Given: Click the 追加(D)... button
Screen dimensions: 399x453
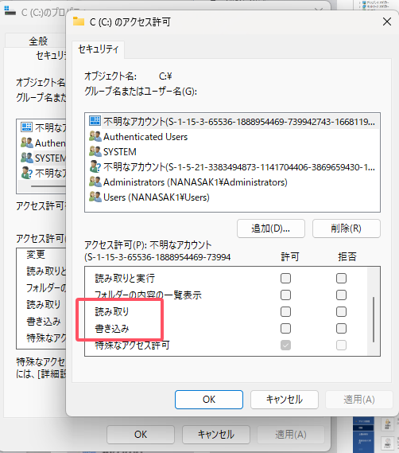Looking at the screenshot, I should click(270, 228).
